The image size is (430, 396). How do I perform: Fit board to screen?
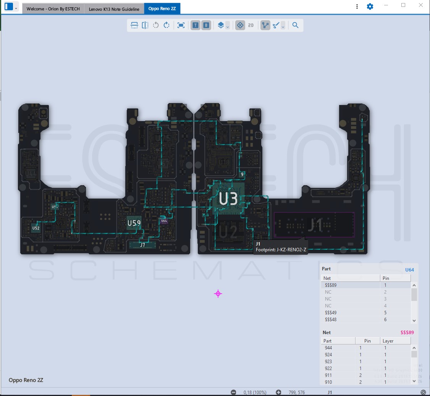click(x=181, y=25)
